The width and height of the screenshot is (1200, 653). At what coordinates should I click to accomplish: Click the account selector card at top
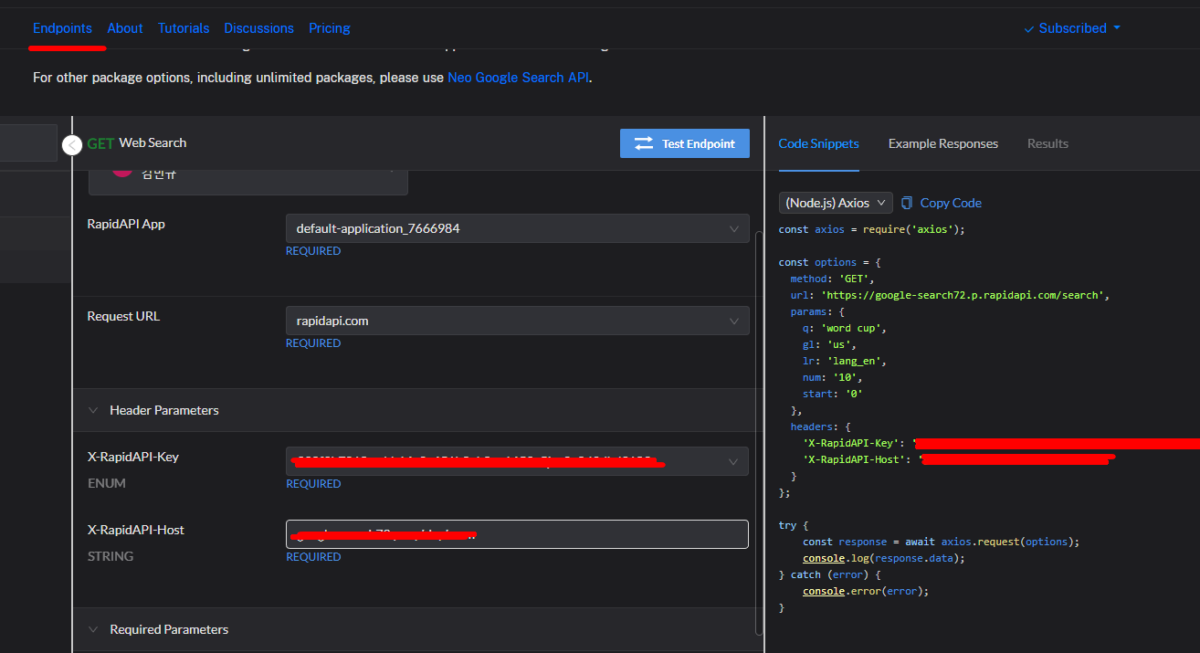click(x=248, y=182)
